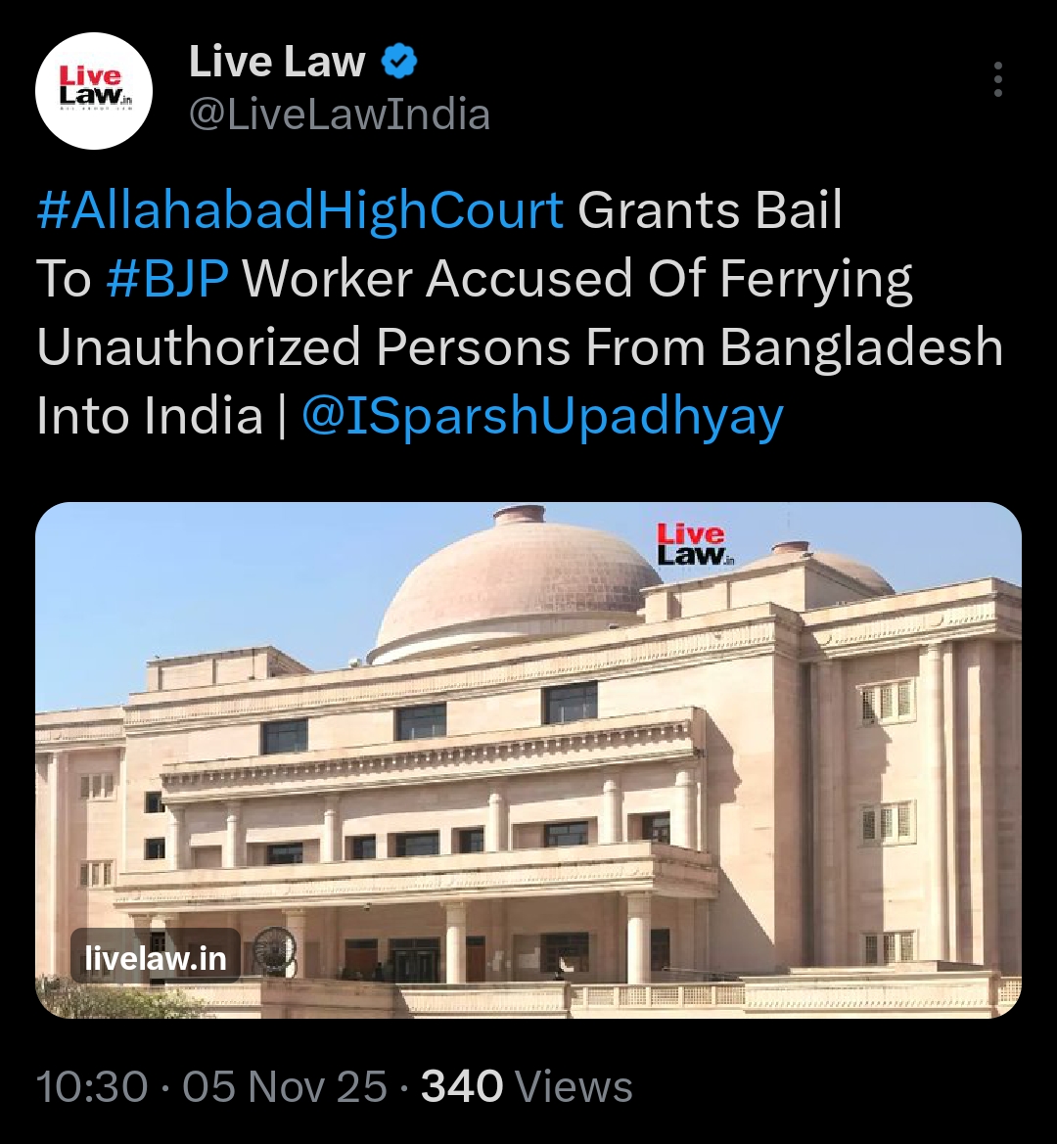Open the Allahabad High Court article image

pos(528,759)
